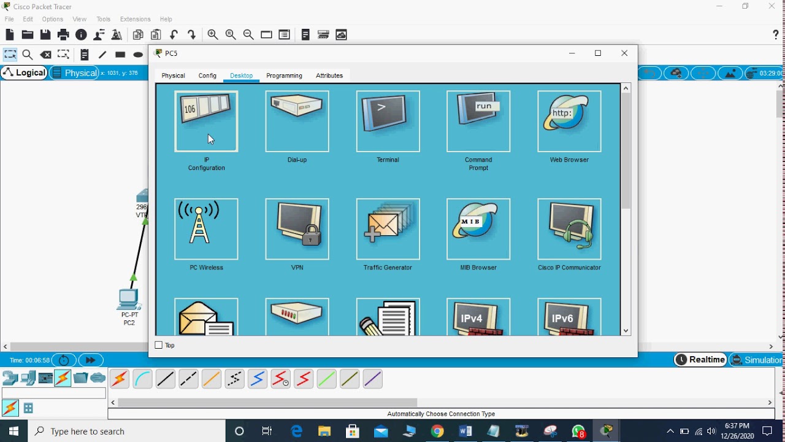Open the Tools menu

click(103, 19)
